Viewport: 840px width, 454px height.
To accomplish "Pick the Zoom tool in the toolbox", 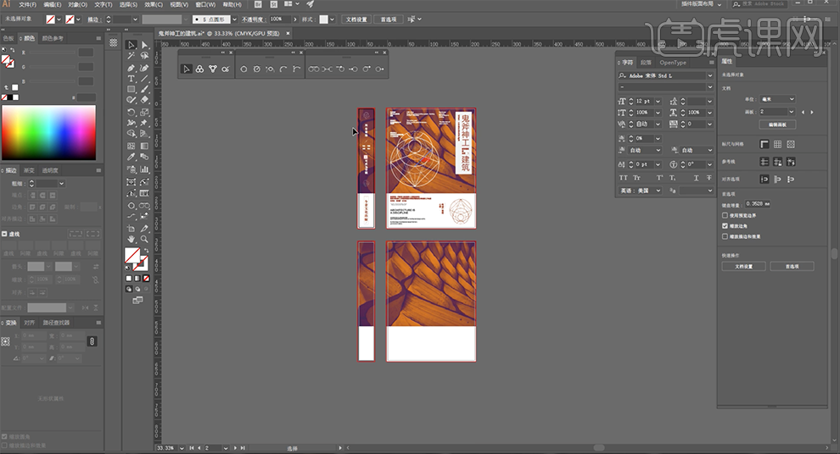I will (144, 240).
